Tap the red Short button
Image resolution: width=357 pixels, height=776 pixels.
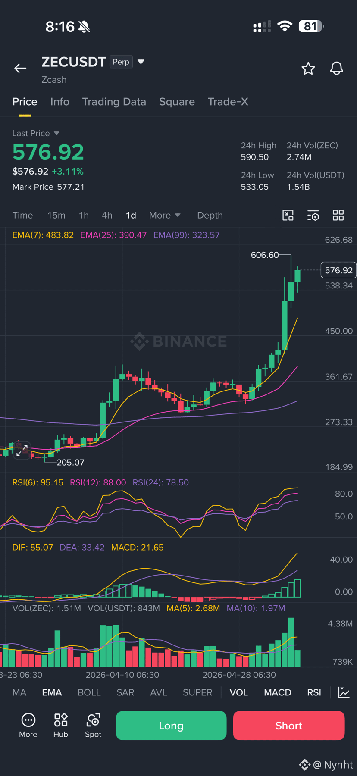[x=289, y=726]
